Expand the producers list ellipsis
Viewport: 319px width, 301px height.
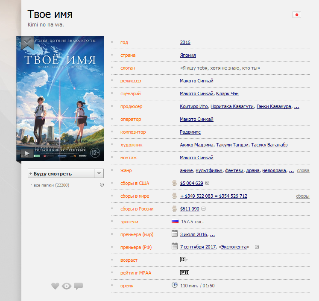pos(297,107)
